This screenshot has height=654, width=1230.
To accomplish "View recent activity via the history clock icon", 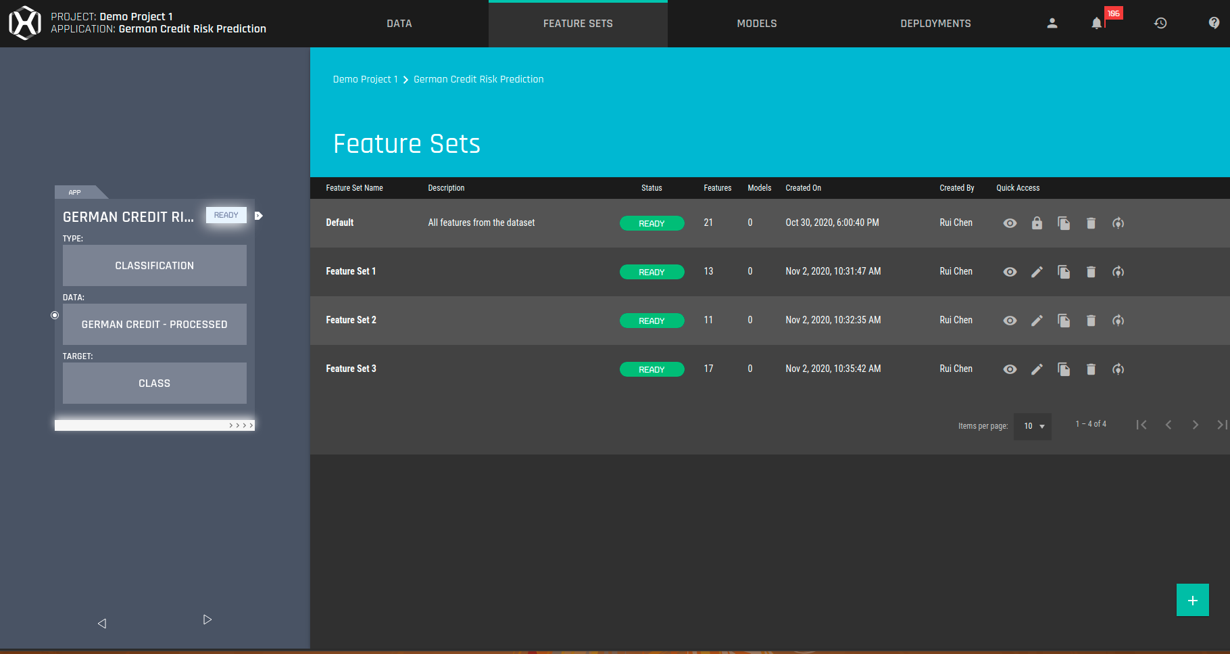I will pos(1160,22).
